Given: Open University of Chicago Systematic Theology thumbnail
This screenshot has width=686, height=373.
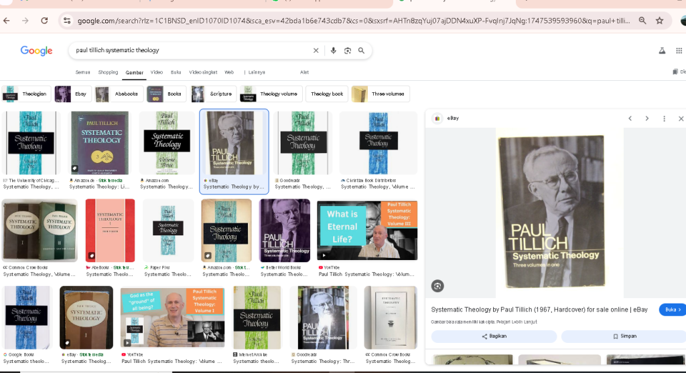Looking at the screenshot, I should (31, 143).
